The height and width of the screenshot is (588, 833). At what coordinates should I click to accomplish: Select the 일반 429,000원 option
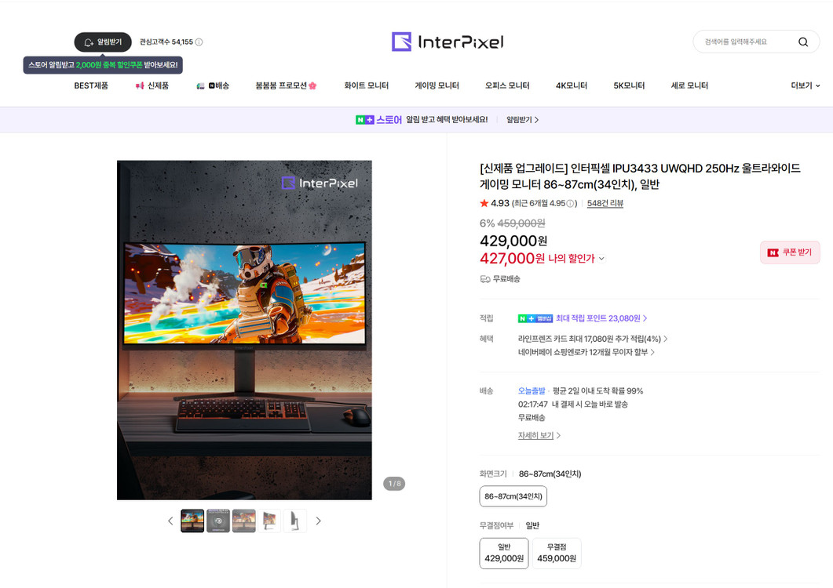coord(503,552)
